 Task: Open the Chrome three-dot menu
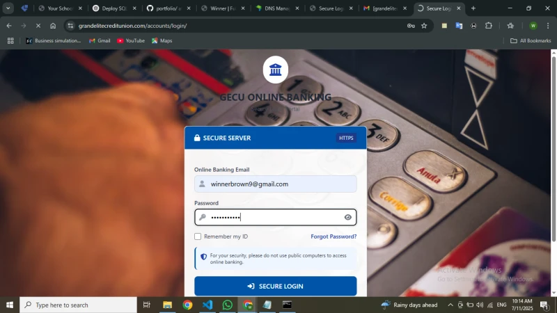tap(548, 26)
